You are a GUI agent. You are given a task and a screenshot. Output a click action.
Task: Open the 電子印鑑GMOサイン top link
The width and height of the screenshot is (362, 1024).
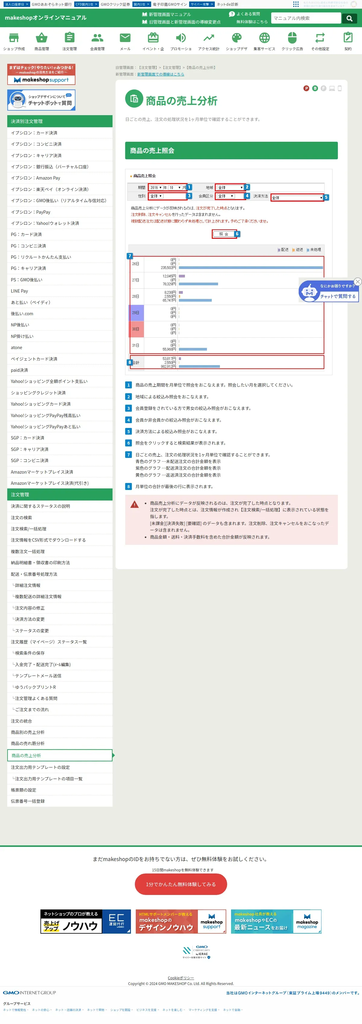[x=170, y=4]
